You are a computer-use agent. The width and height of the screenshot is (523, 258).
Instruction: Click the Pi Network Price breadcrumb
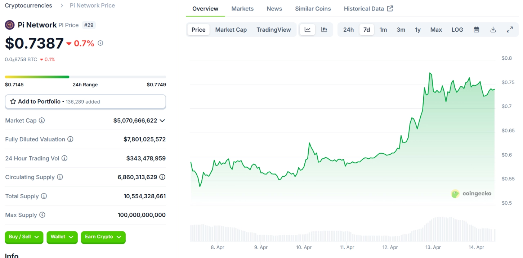pyautogui.click(x=93, y=5)
